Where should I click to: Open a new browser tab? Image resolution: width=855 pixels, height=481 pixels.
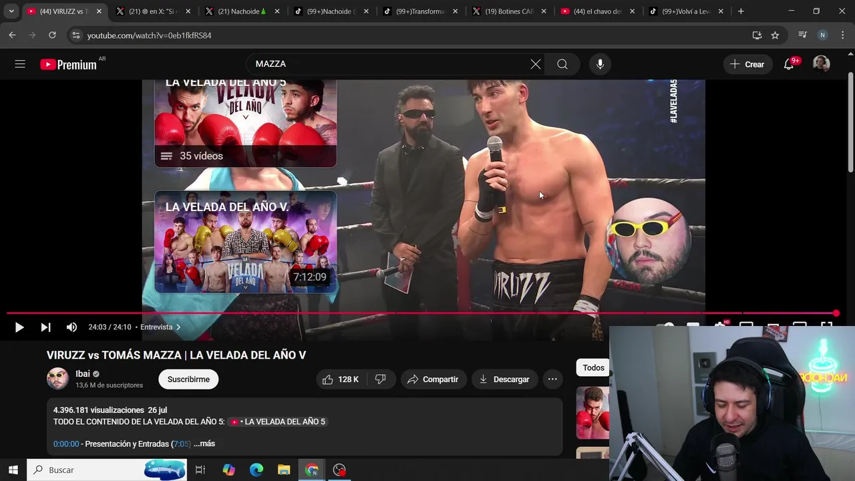(741, 11)
